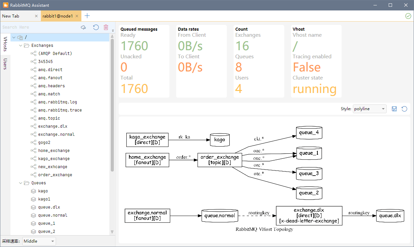
Task: Click the kago_exchange node in topology
Action: pos(148,140)
